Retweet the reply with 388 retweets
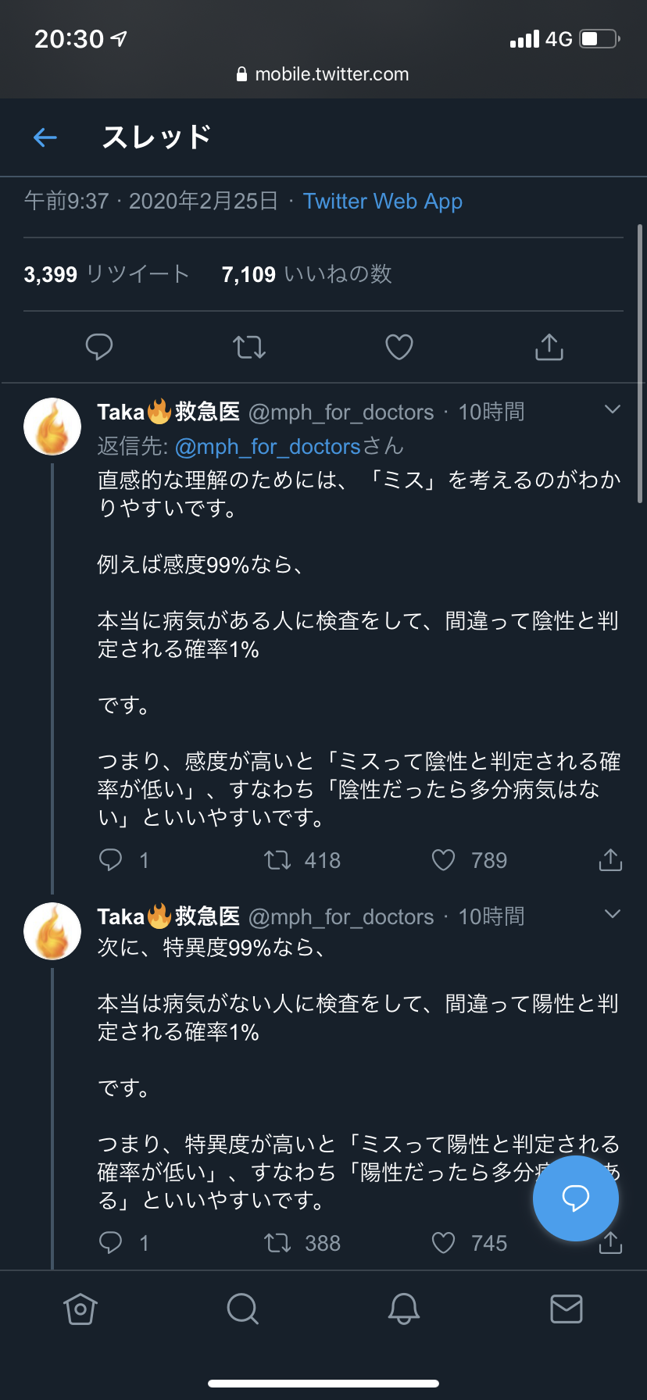The image size is (647, 1400). (x=277, y=1243)
